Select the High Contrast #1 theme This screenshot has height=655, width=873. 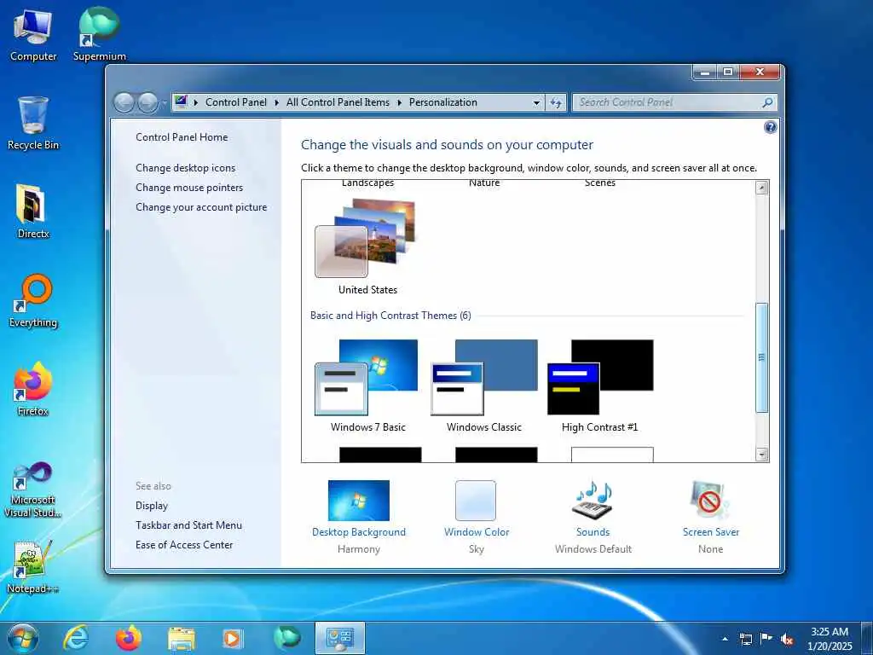tap(600, 386)
